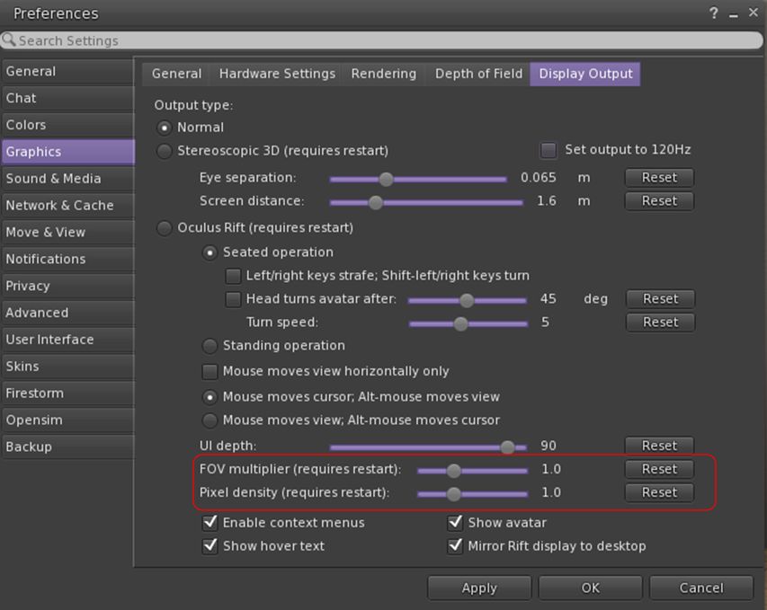Enable Set output to 120Hz checkbox
This screenshot has height=610, width=767.
coord(548,150)
